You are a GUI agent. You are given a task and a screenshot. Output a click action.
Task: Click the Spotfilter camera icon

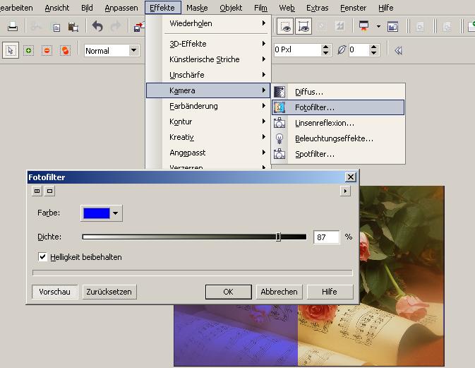(x=279, y=154)
